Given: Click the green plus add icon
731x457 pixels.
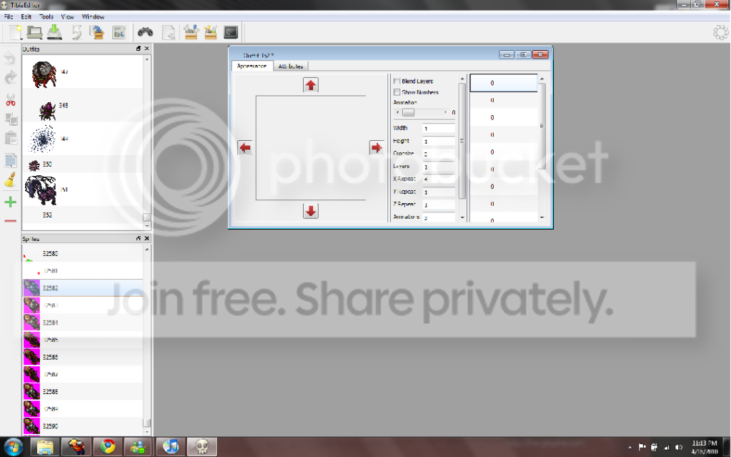Looking at the screenshot, I should [10, 202].
